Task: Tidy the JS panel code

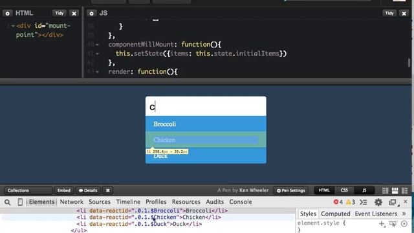Action: coord(389,13)
